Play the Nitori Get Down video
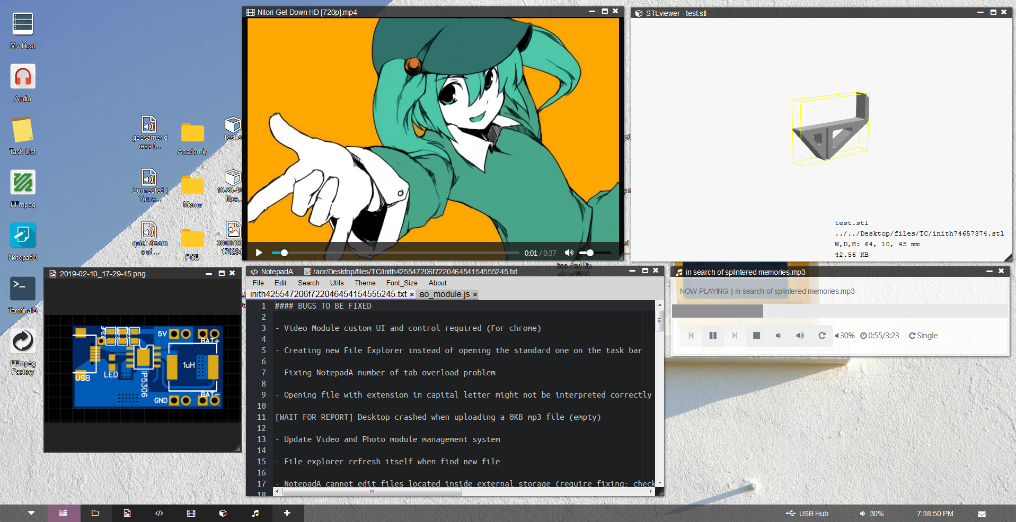The width and height of the screenshot is (1016, 522). tap(259, 253)
